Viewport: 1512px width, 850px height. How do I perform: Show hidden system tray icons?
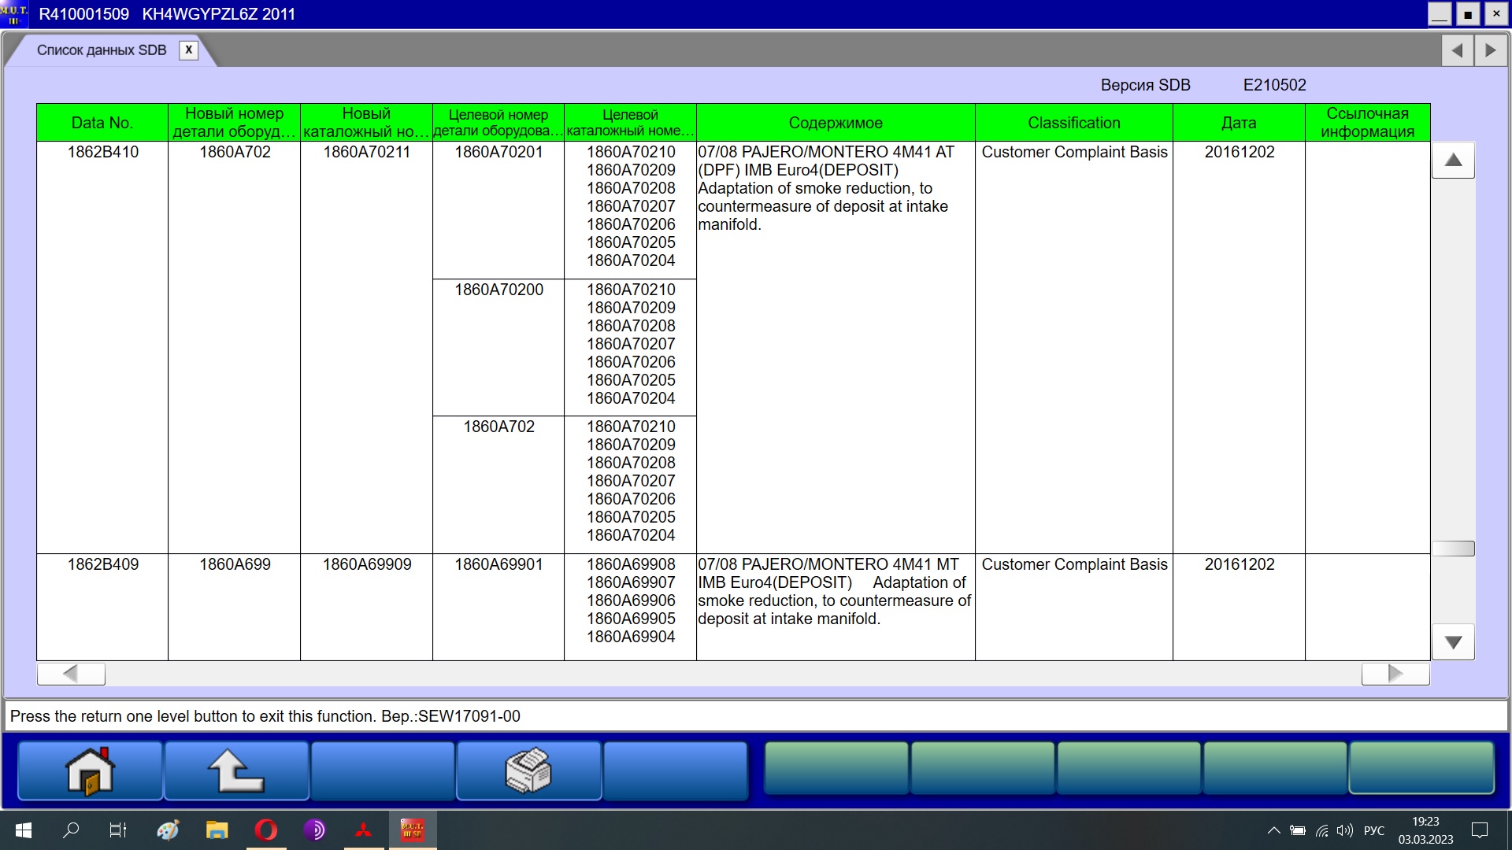1273,830
